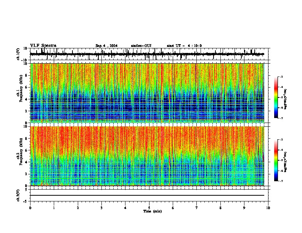Screen dimensions: 302x233
Task: Click the "2" kHz tick on ch.2 spectrogram
Action: [27, 174]
